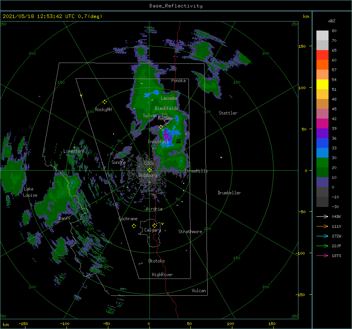Click the Sundre city label
The height and width of the screenshot is (329, 352).
pos(119,162)
